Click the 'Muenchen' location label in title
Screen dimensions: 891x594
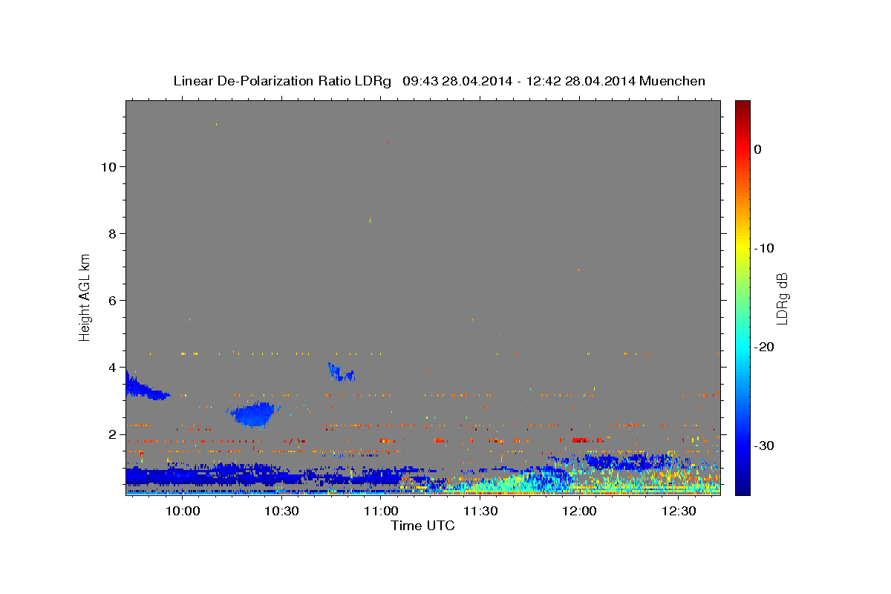[673, 81]
